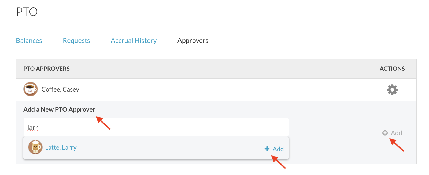The height and width of the screenshot is (175, 429).
Task: Click the PTO page heading
Action: [27, 12]
